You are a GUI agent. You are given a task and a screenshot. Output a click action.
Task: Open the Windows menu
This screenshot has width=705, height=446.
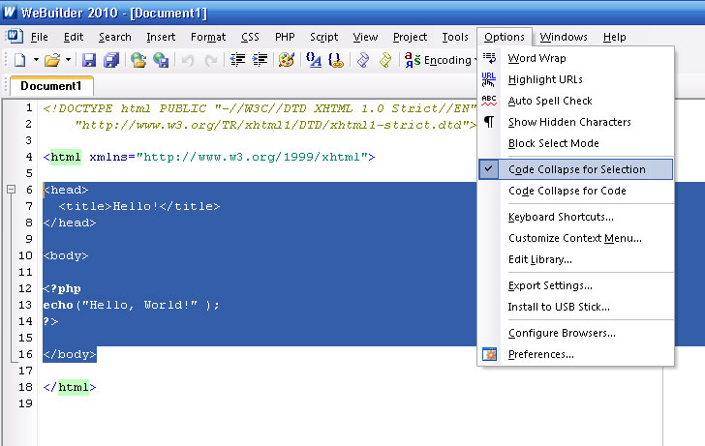[564, 37]
